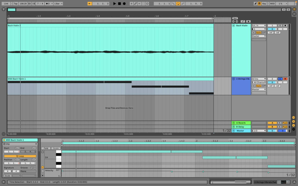Click the MIDI Arrangement Overdub plus icon
298x186 pixels.
tap(131, 4)
